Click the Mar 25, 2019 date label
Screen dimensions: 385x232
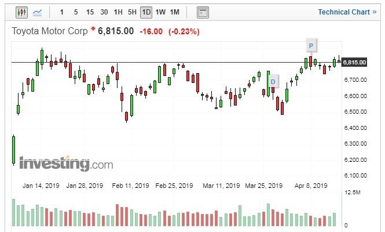(x=264, y=186)
